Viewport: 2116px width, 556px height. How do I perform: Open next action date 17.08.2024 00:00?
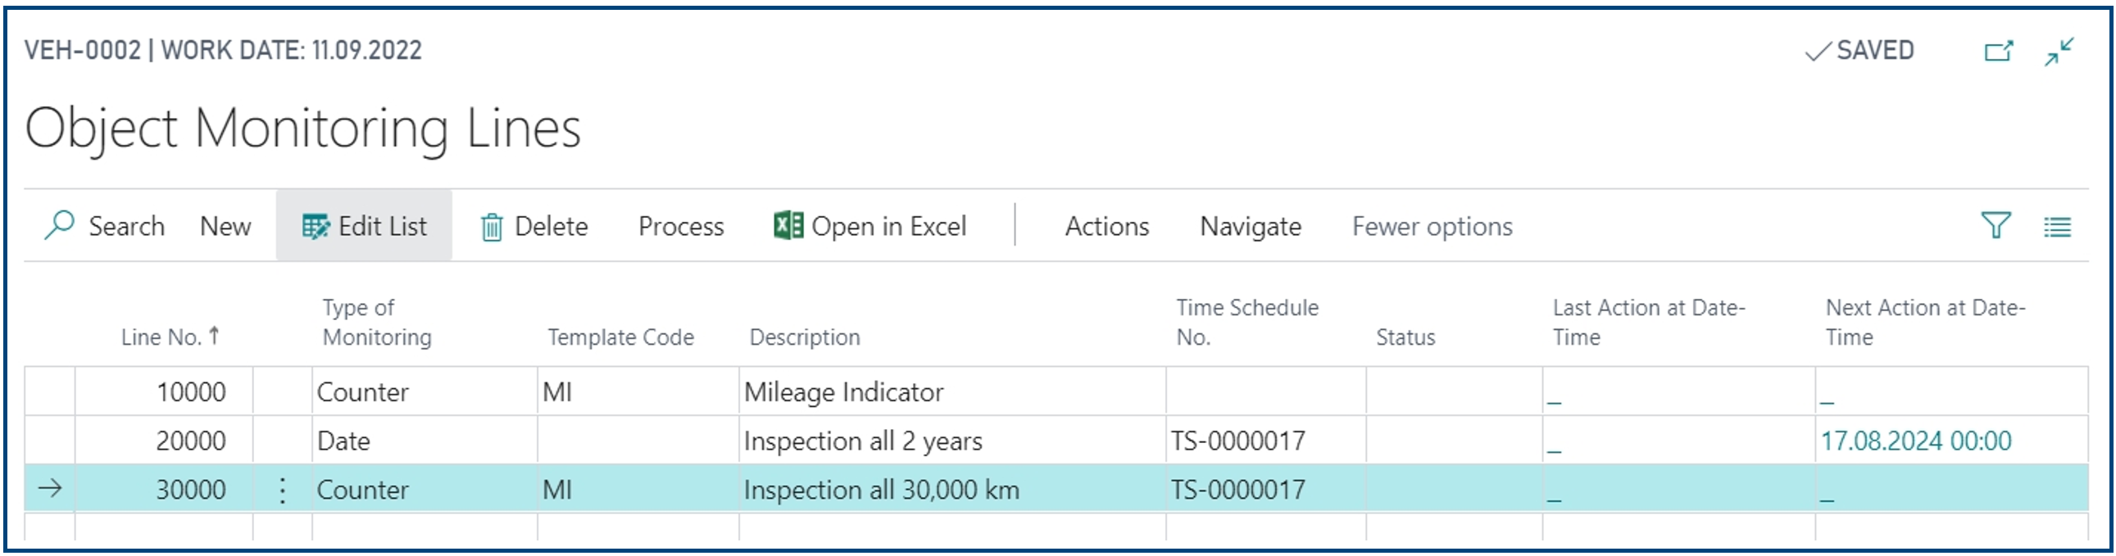(x=1915, y=441)
